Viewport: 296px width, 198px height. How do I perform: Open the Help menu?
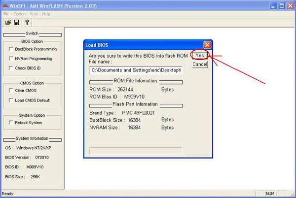coord(46,14)
